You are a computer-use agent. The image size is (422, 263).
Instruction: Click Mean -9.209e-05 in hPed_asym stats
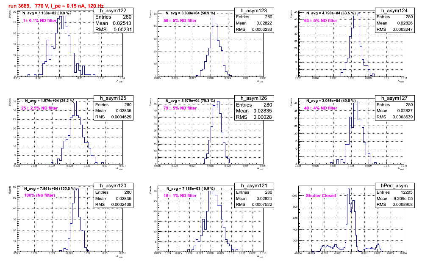coord(394,199)
